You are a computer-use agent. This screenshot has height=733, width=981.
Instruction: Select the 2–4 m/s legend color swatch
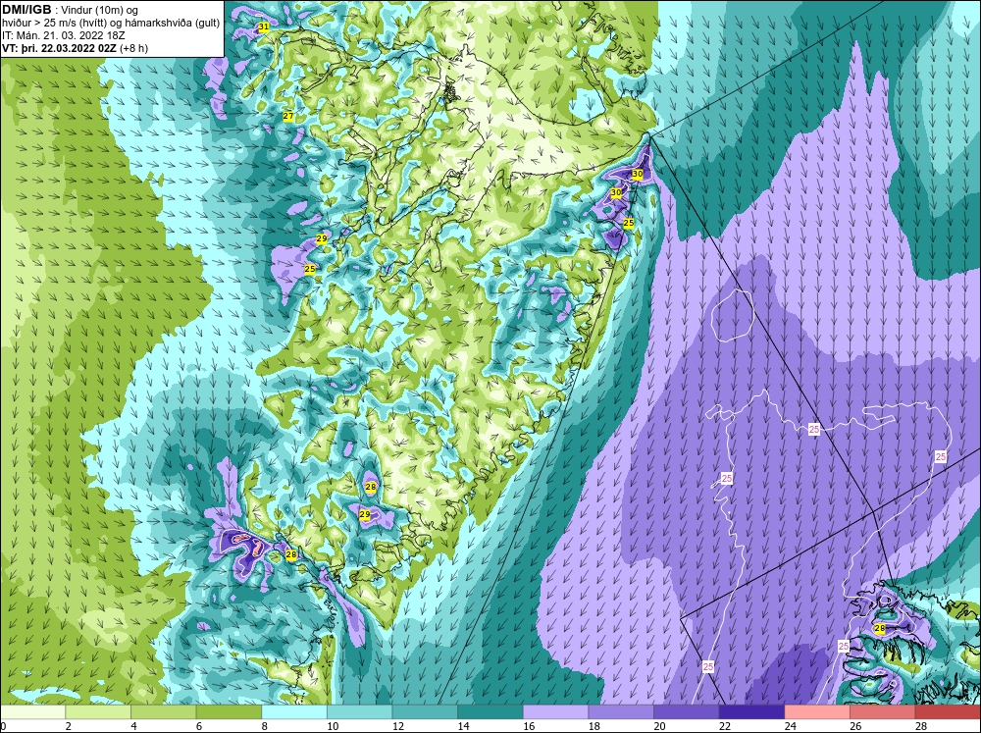click(97, 711)
